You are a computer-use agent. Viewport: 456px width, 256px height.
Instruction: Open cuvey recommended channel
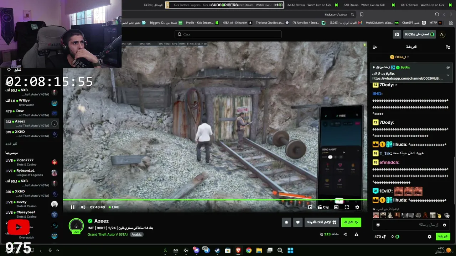(x=31, y=204)
